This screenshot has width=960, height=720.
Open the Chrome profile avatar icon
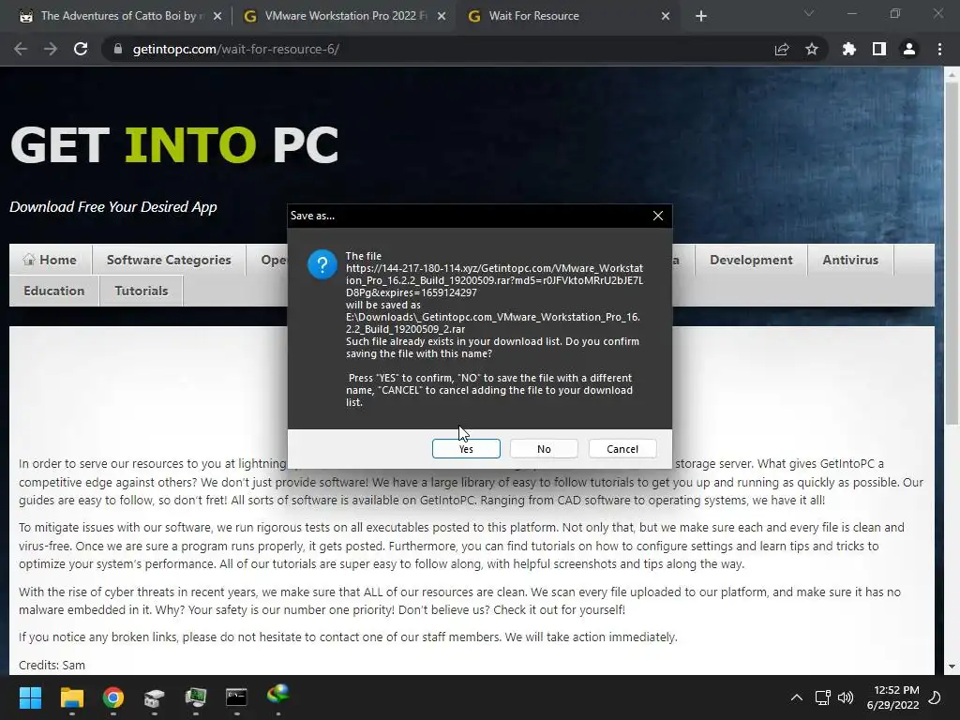pyautogui.click(x=909, y=49)
